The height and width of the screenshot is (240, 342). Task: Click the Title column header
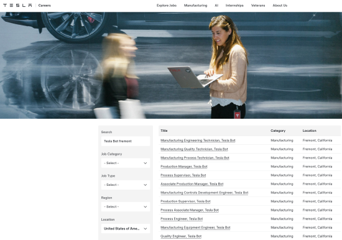tap(164, 131)
